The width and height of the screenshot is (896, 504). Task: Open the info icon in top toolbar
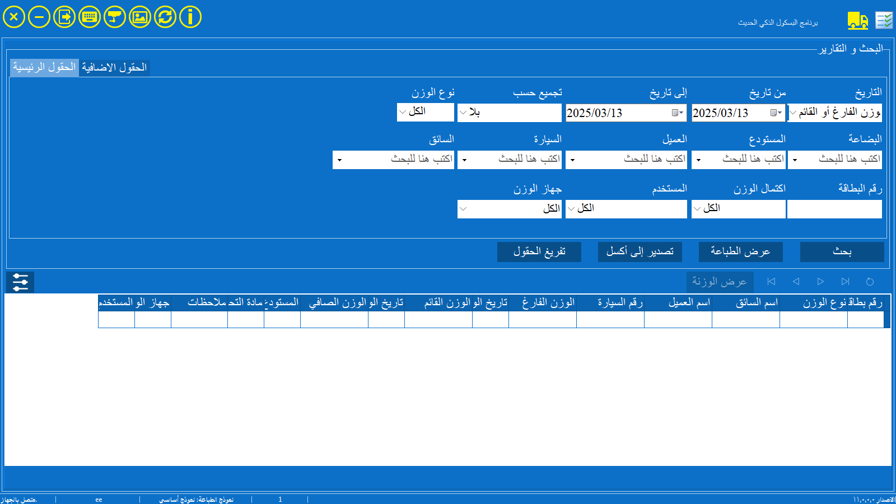(190, 17)
